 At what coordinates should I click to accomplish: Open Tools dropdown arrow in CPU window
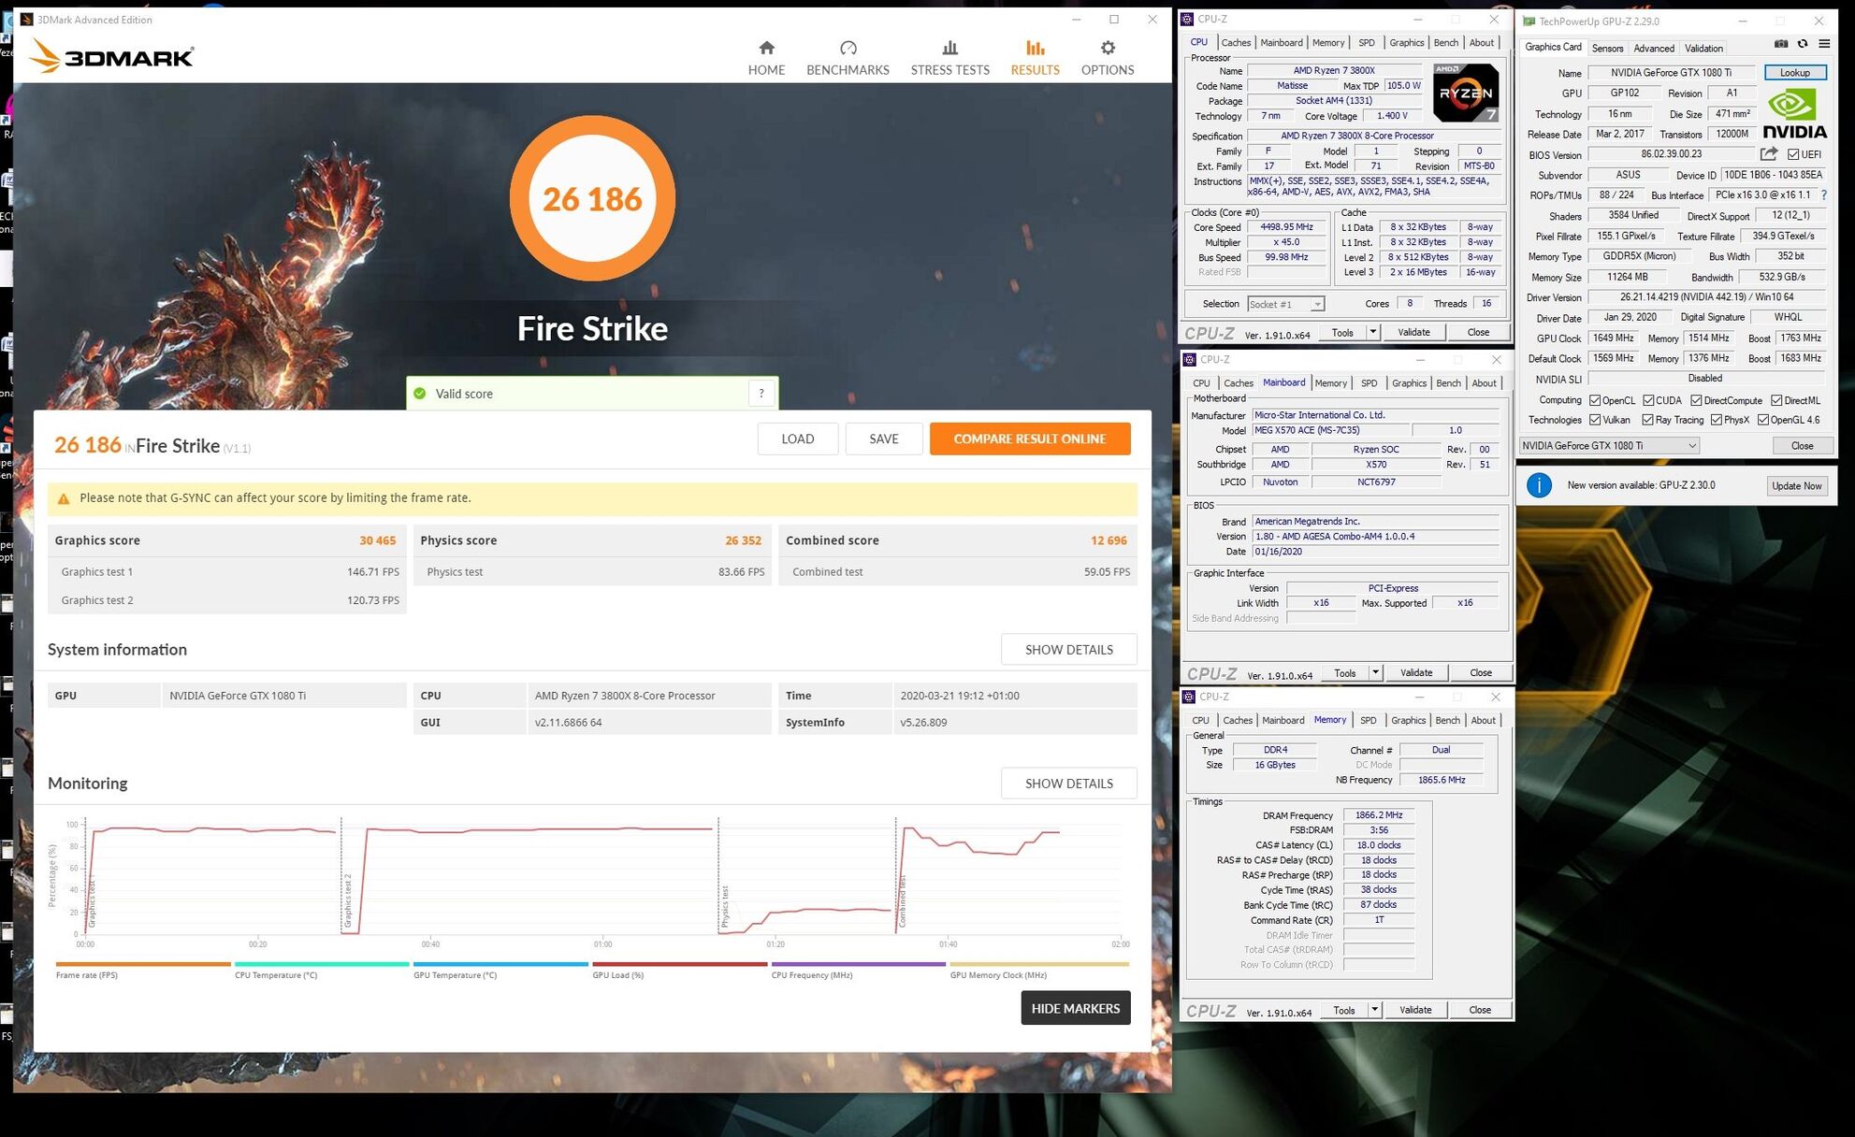(1372, 332)
